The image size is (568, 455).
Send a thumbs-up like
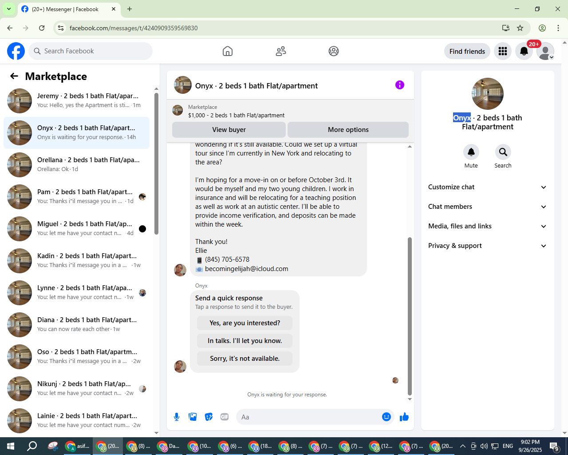pyautogui.click(x=404, y=417)
